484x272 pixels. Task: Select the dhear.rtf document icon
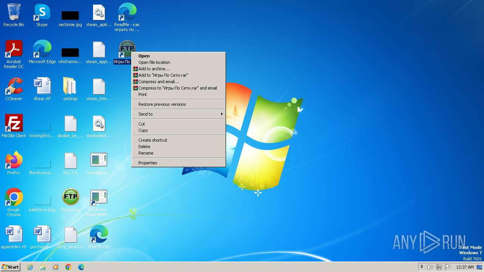[42, 89]
